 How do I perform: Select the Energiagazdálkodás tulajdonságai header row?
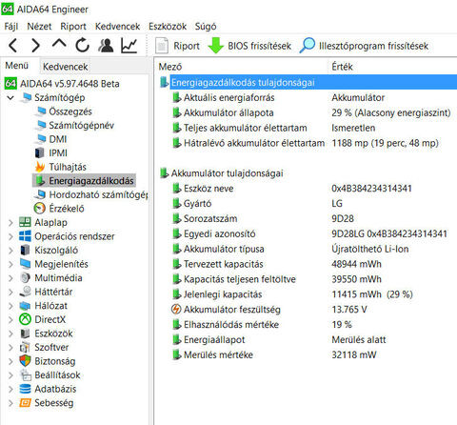pyautogui.click(x=313, y=82)
